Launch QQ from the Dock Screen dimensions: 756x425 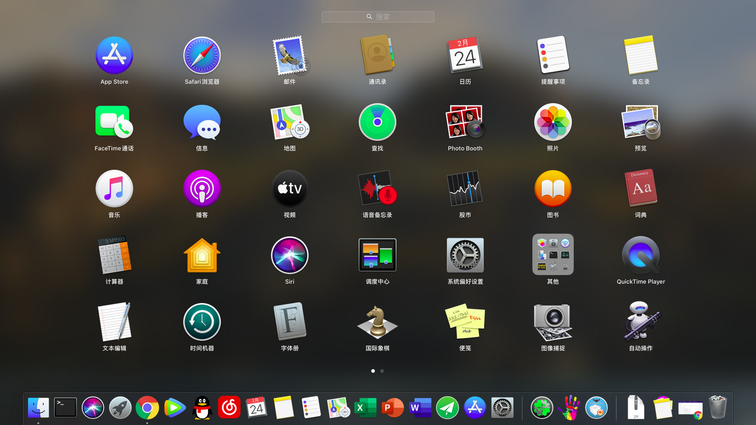pyautogui.click(x=202, y=407)
